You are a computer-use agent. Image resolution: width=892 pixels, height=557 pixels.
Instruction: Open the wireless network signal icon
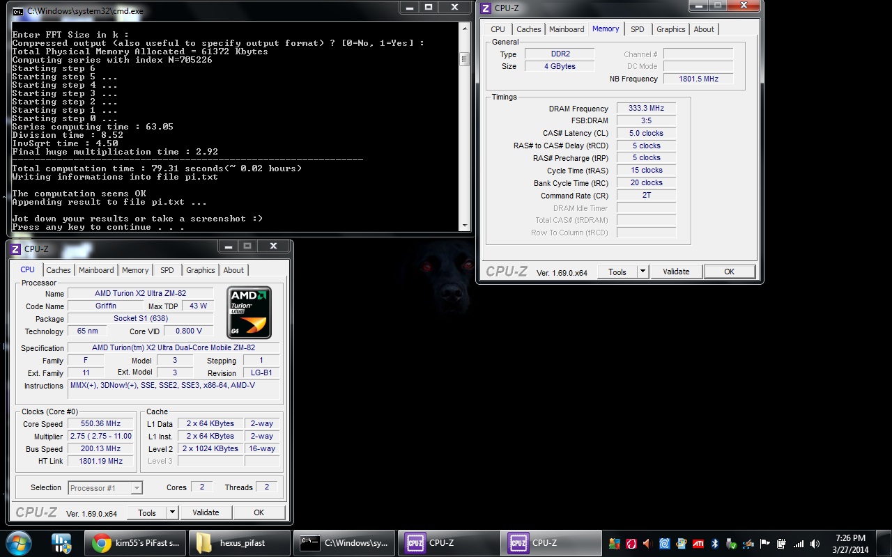point(798,544)
